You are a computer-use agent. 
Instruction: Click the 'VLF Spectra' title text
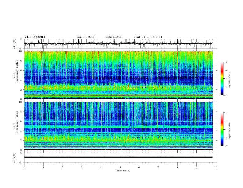click(x=35, y=37)
